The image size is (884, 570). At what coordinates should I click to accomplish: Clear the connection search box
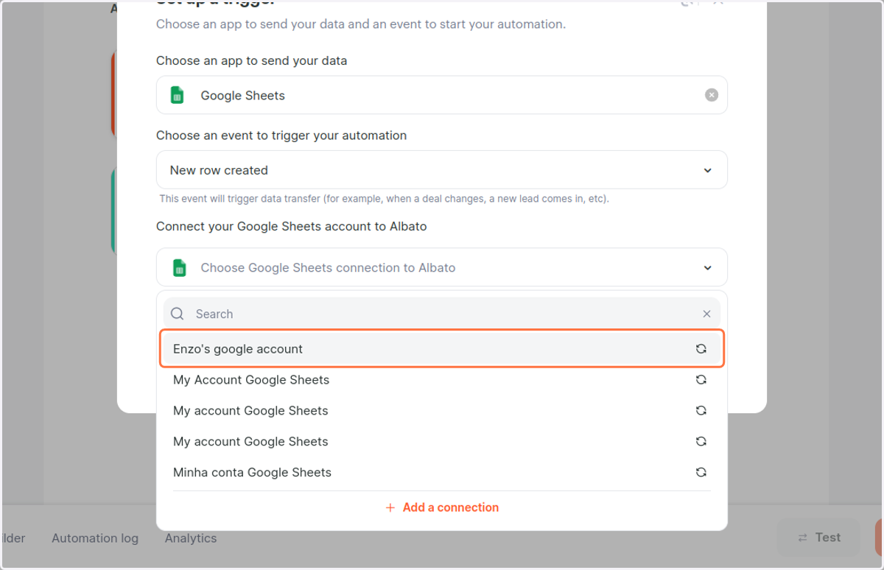[x=706, y=314]
